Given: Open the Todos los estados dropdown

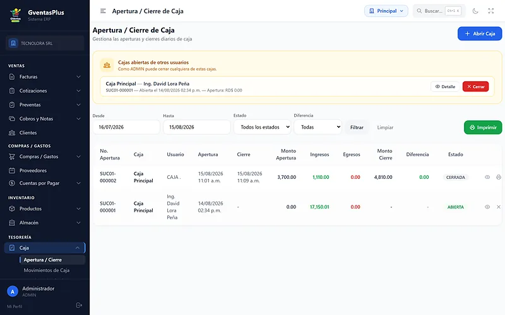Looking at the screenshot, I should [x=262, y=127].
